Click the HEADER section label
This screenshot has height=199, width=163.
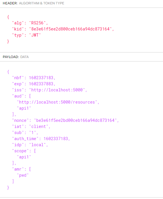pyautogui.click(x=10, y=3)
